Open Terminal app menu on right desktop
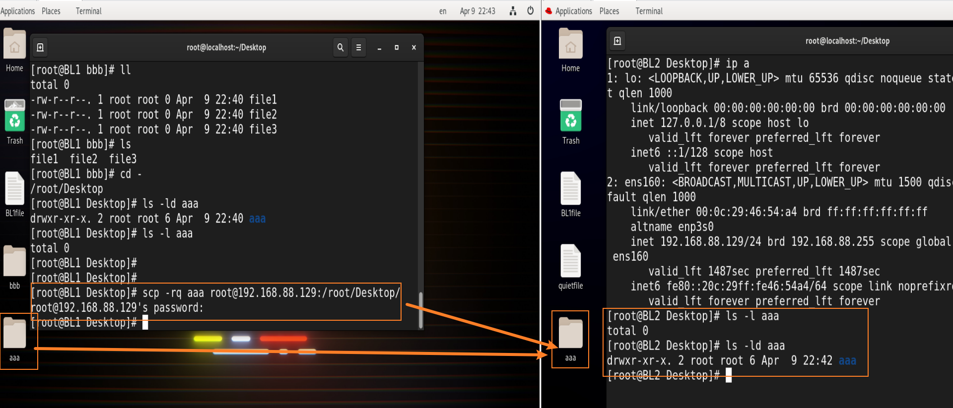The width and height of the screenshot is (953, 408). pyautogui.click(x=649, y=11)
